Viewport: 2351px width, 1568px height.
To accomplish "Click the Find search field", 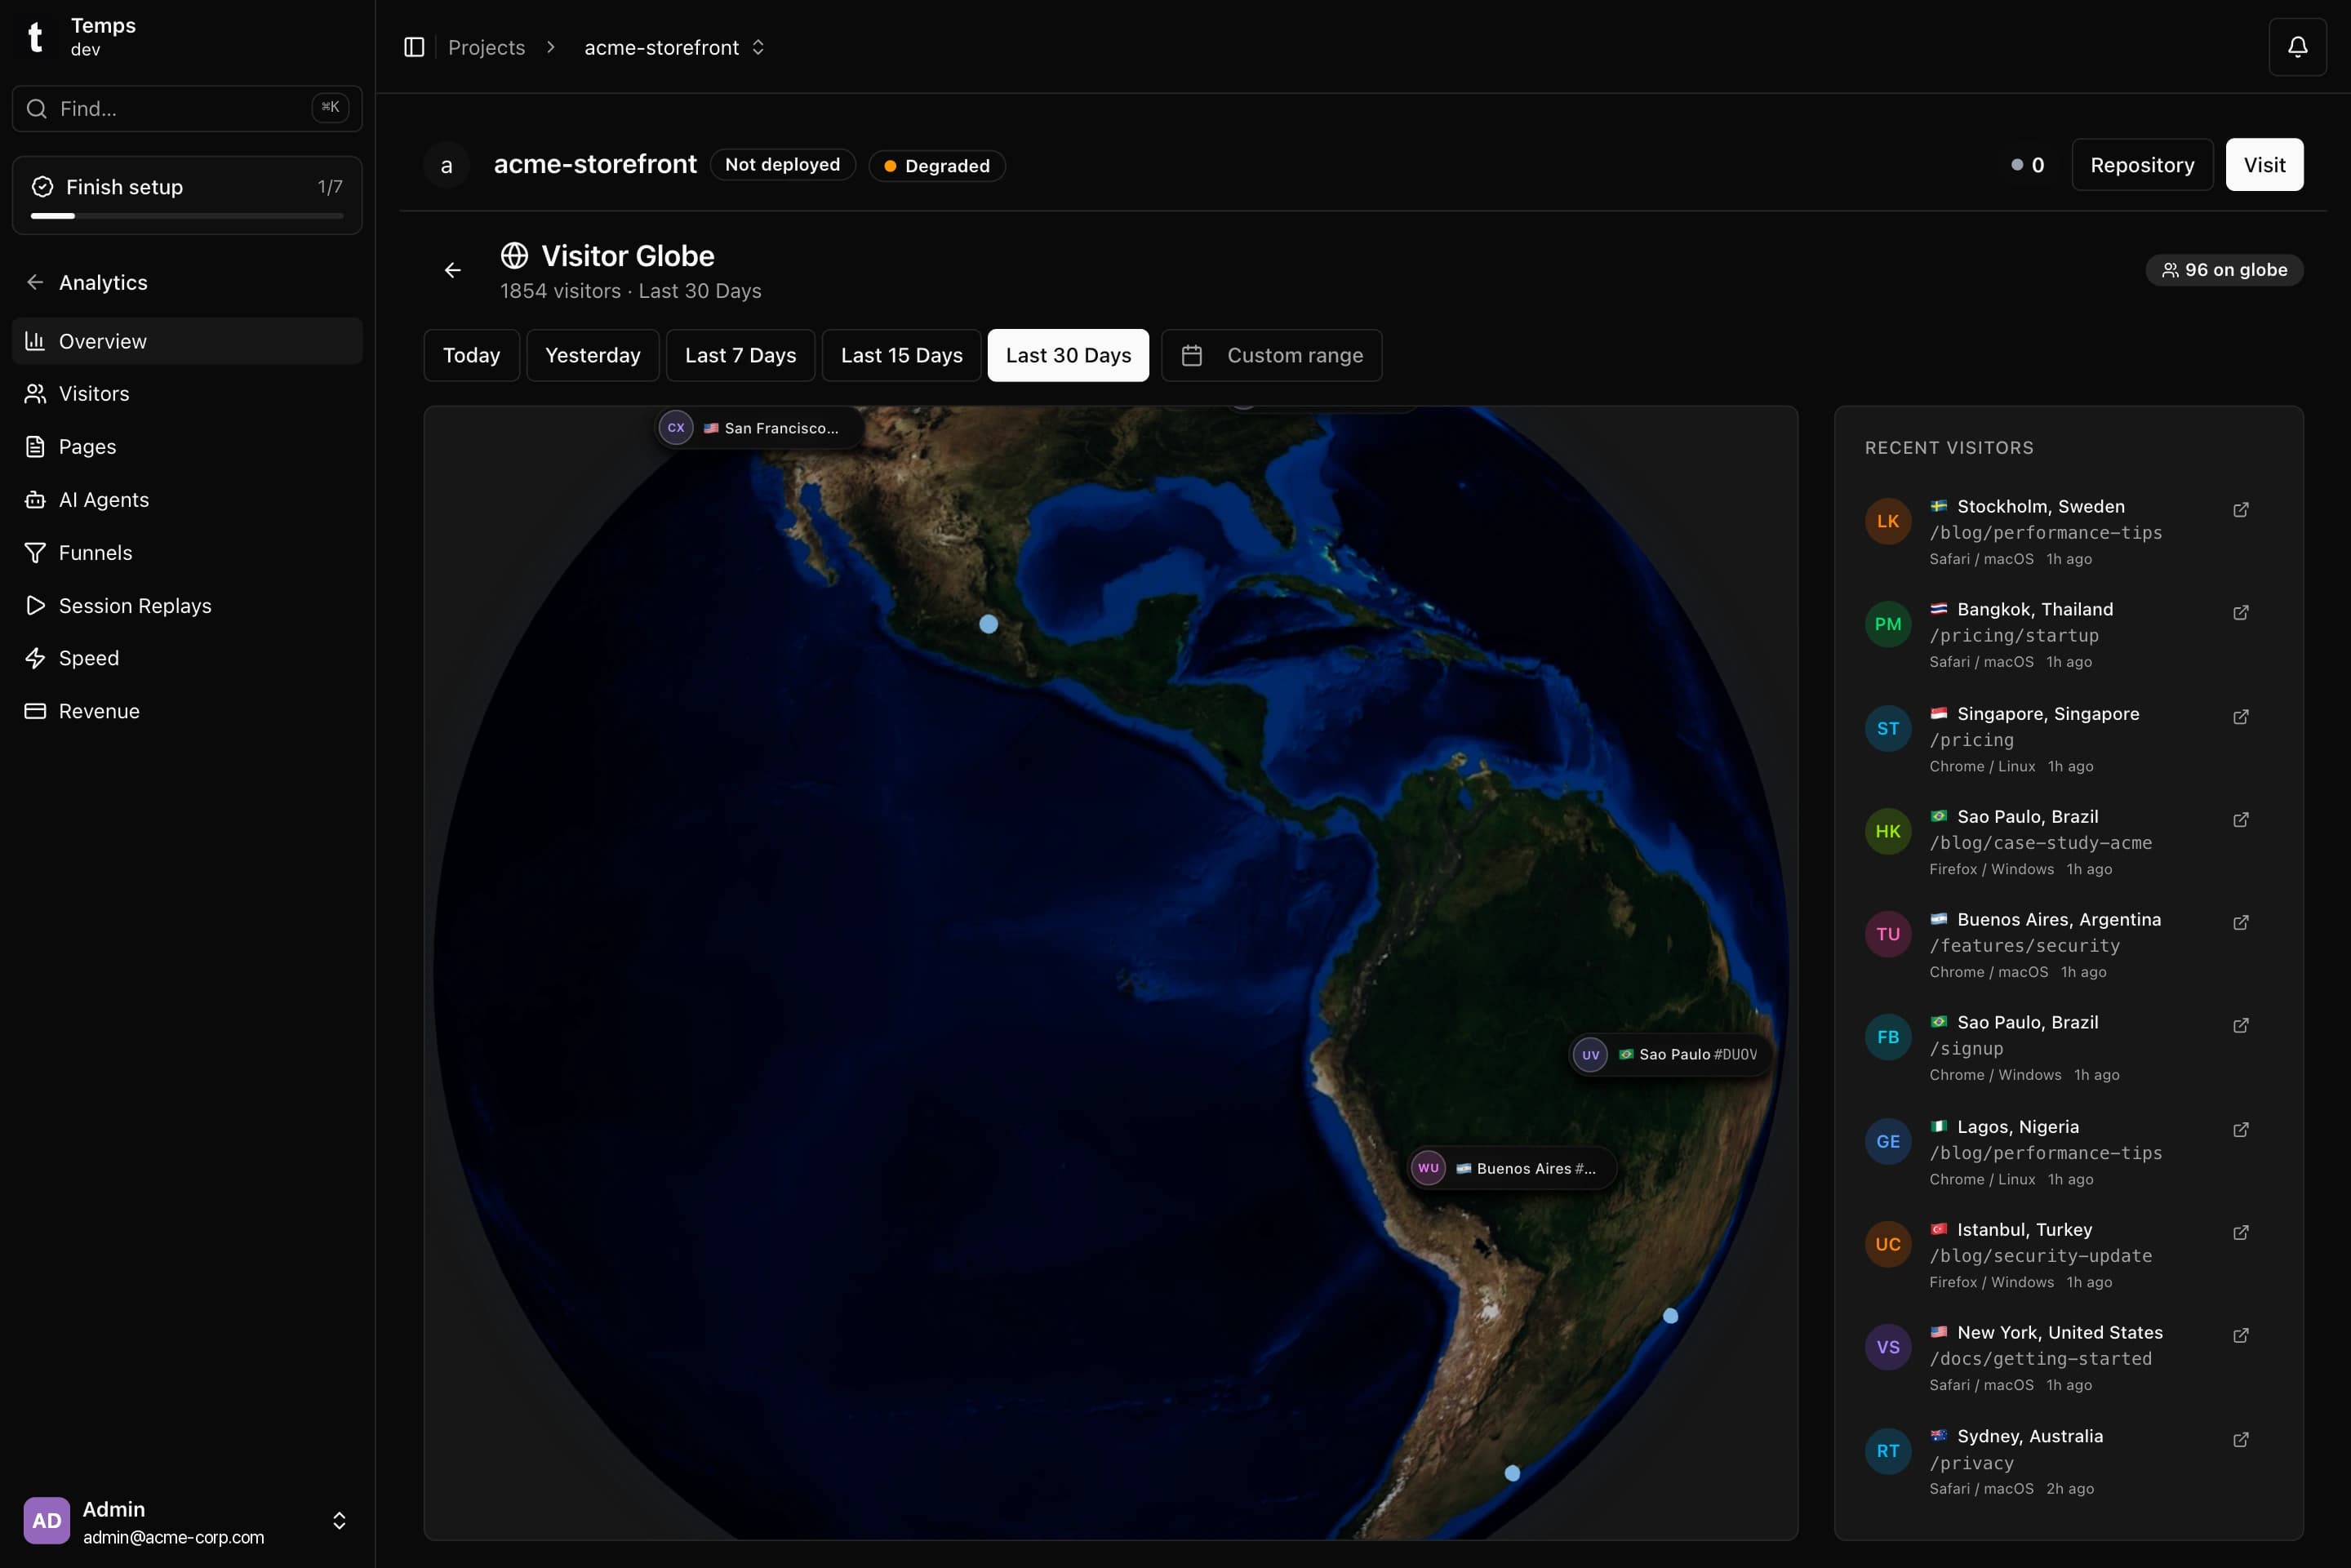I will [187, 108].
